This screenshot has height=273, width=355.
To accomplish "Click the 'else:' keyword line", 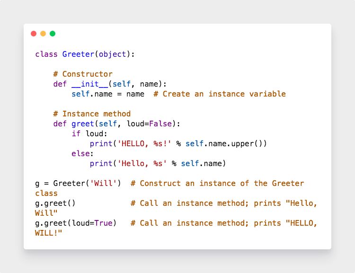I will [x=82, y=154].
